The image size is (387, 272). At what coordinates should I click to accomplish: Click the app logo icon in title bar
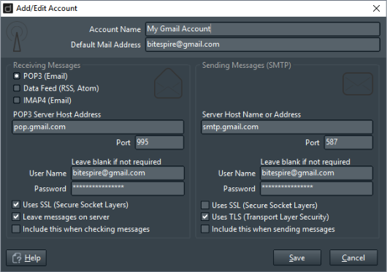[8, 8]
